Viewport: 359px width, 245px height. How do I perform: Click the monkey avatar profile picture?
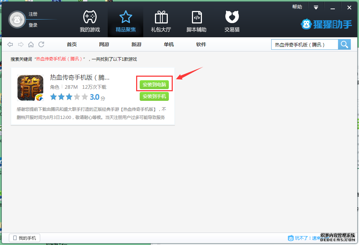[17, 20]
